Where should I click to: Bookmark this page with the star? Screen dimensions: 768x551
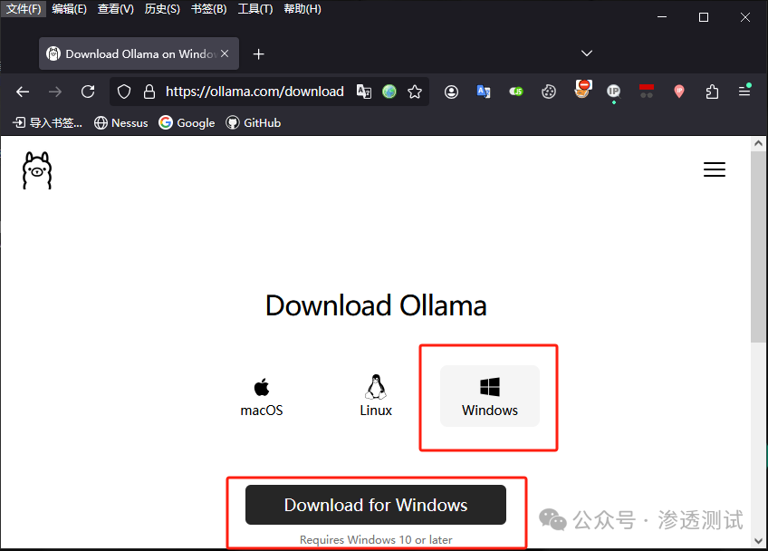(x=415, y=92)
